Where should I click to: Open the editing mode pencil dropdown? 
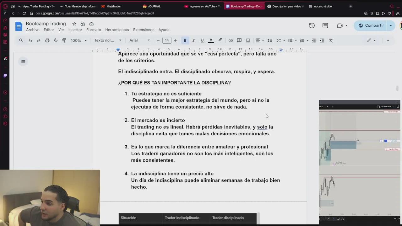tap(371, 40)
